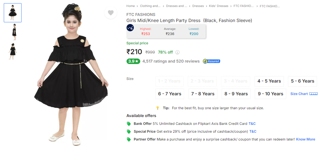The width and height of the screenshot is (320, 146).
Task: Click Know More on Partner Offer
Action: point(305,139)
